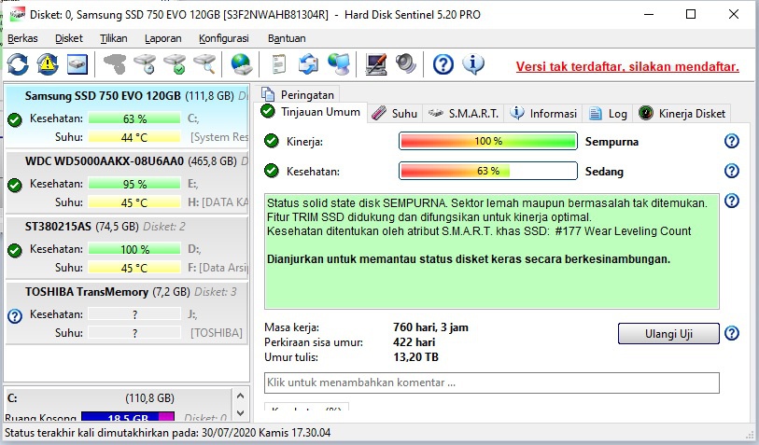Select the ST380215AS disk entry
759x445 pixels.
tap(127, 246)
